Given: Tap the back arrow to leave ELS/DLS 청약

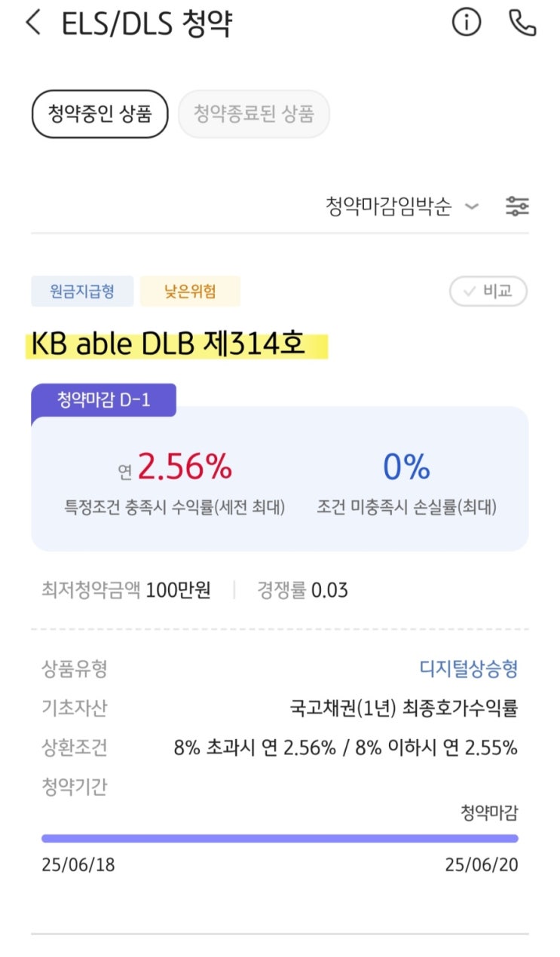Looking at the screenshot, I should (33, 23).
